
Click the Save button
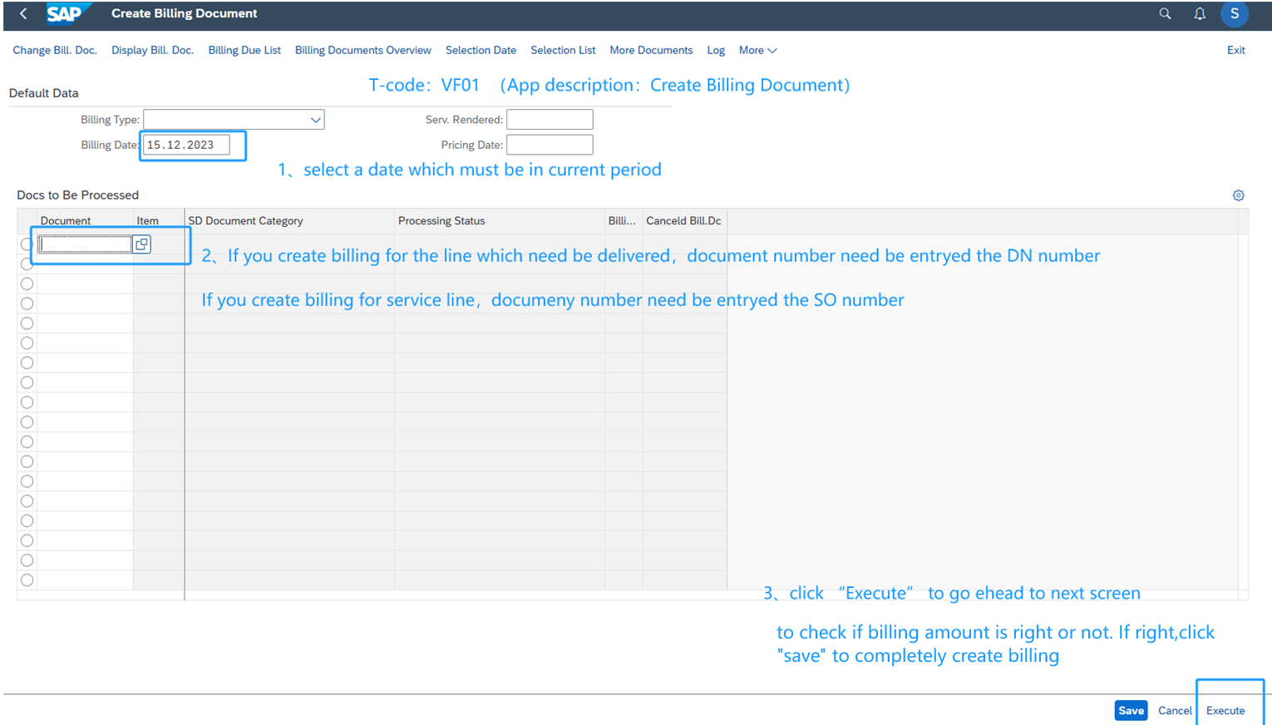(x=1130, y=711)
